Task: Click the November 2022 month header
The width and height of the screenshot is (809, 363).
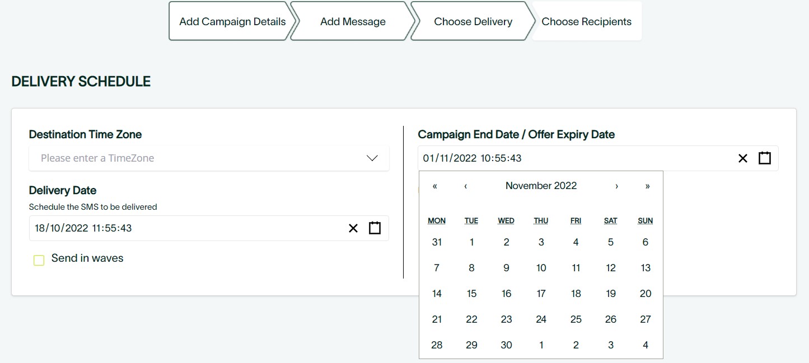Action: pyautogui.click(x=541, y=186)
